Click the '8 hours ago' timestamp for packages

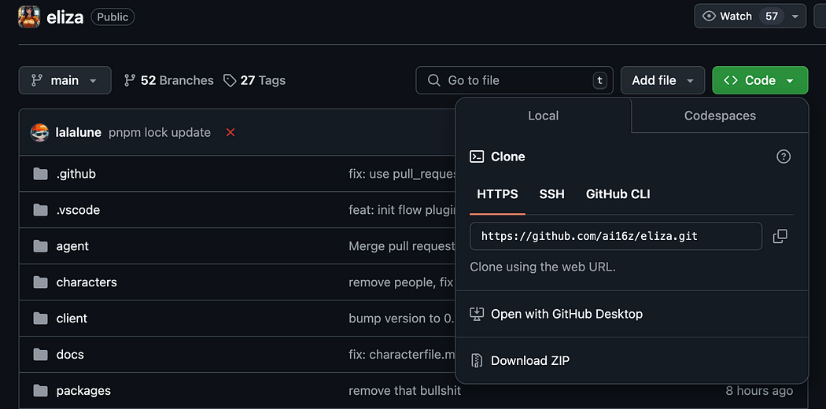pyautogui.click(x=759, y=391)
